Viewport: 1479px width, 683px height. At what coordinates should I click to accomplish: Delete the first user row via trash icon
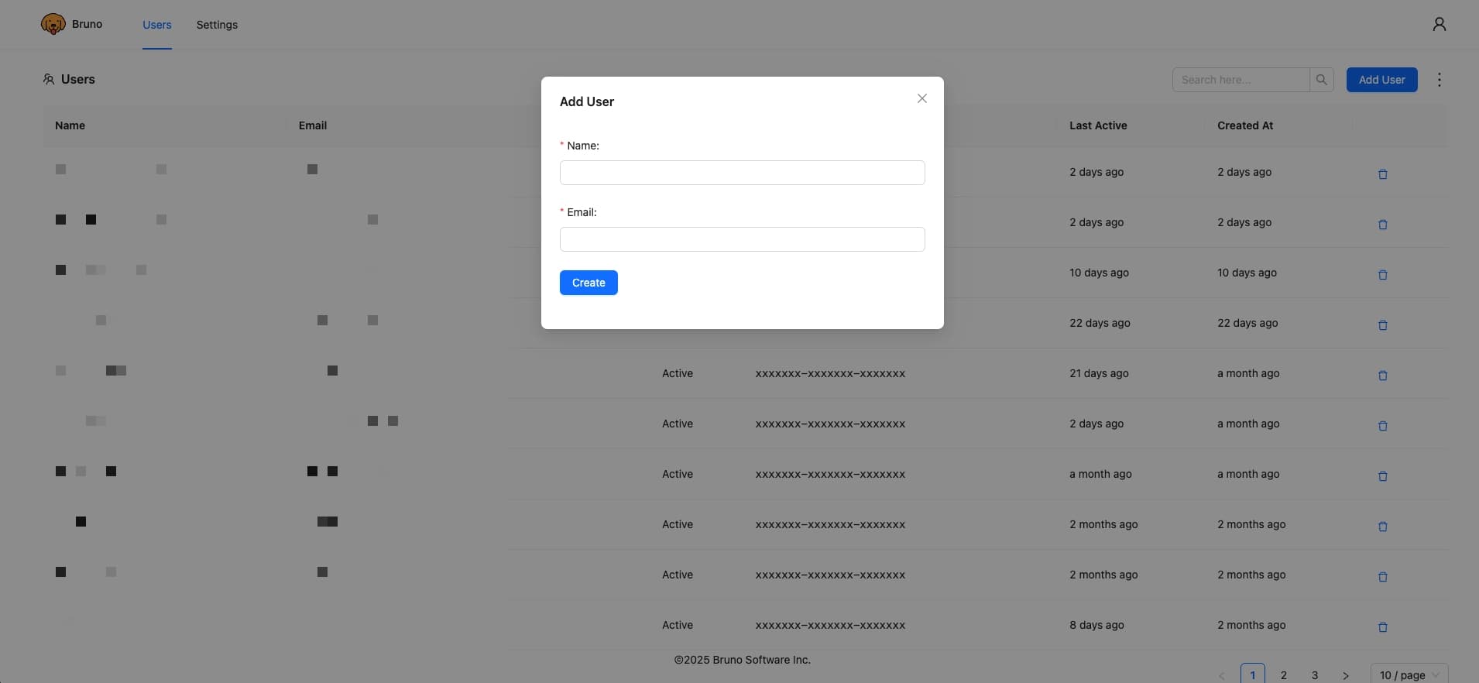1382,174
